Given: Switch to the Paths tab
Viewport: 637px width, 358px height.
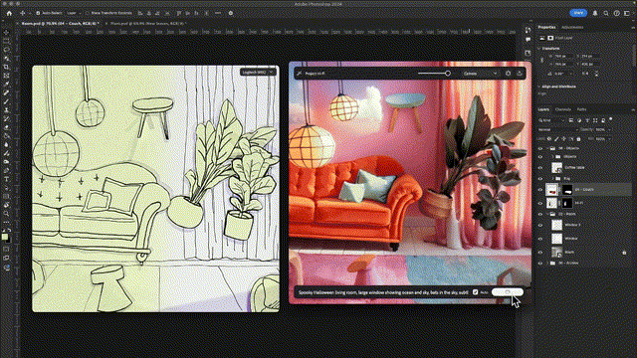Looking at the screenshot, I should 581,109.
